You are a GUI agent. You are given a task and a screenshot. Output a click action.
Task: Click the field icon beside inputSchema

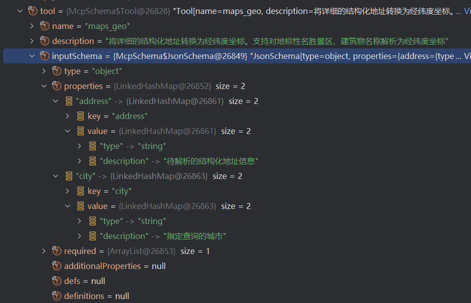click(45, 56)
